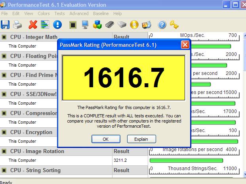
Task: Run the colored cubes 3D graphics test icon
Action: tap(97, 25)
